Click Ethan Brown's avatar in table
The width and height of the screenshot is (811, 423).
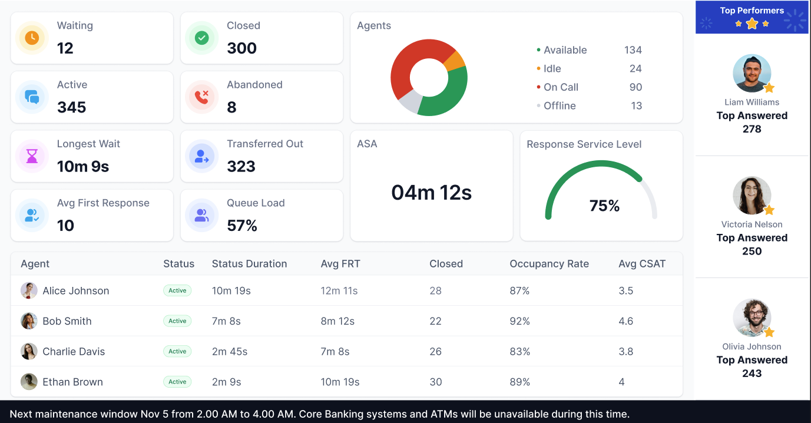click(29, 382)
